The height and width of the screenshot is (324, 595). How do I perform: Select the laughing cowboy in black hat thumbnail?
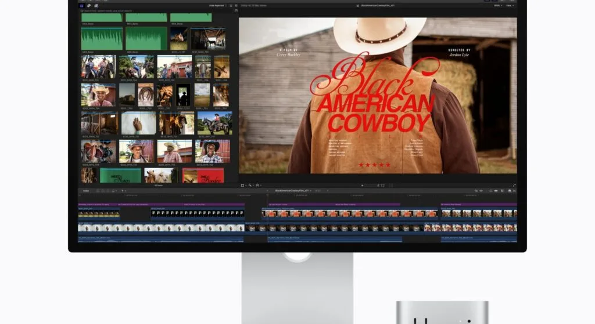(x=213, y=151)
